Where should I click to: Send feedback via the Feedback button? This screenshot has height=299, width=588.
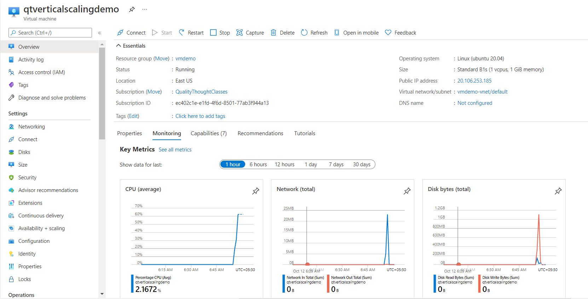400,33
